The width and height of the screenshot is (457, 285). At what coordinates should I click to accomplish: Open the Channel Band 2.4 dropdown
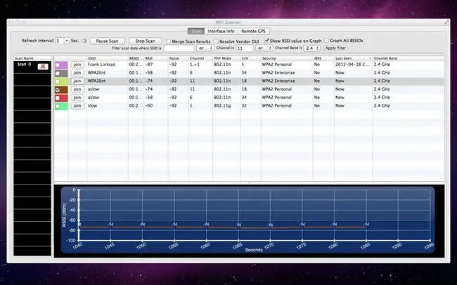click(311, 48)
